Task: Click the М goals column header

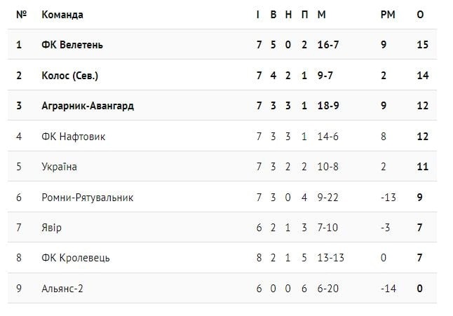Action: [x=321, y=15]
